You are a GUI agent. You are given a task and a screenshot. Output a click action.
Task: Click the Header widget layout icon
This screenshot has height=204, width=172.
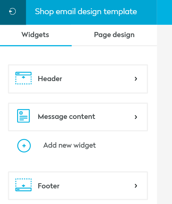[x=23, y=78]
